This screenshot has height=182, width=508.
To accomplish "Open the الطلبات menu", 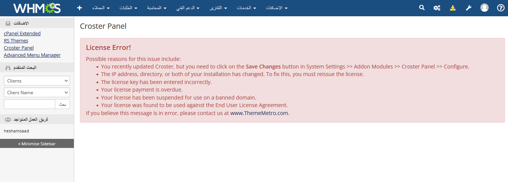I will coord(128,8).
